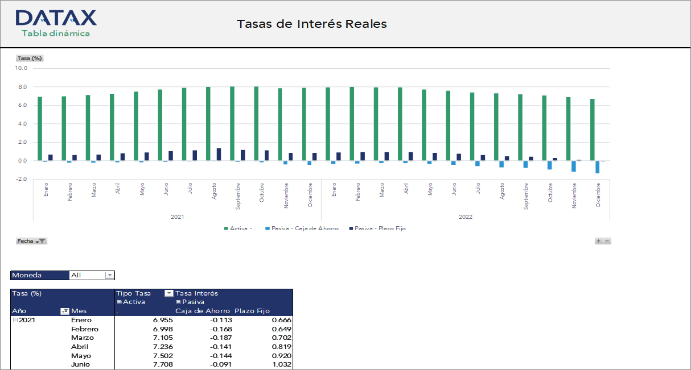Click the 7.708 value cell for Junio
This screenshot has width=691, height=370.
tap(163, 364)
